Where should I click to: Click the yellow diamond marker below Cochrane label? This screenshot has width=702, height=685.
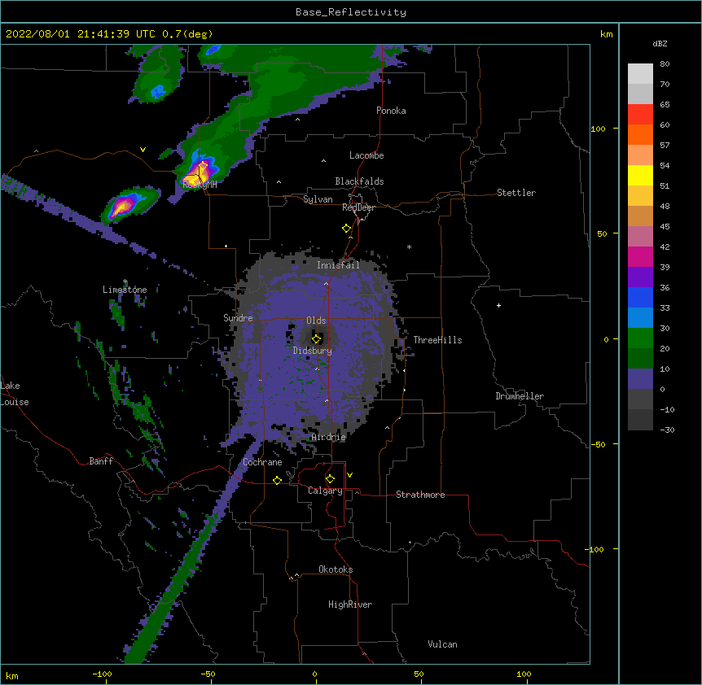(x=277, y=480)
